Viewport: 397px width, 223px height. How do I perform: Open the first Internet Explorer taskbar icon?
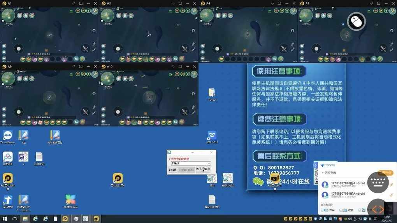(x=35, y=219)
